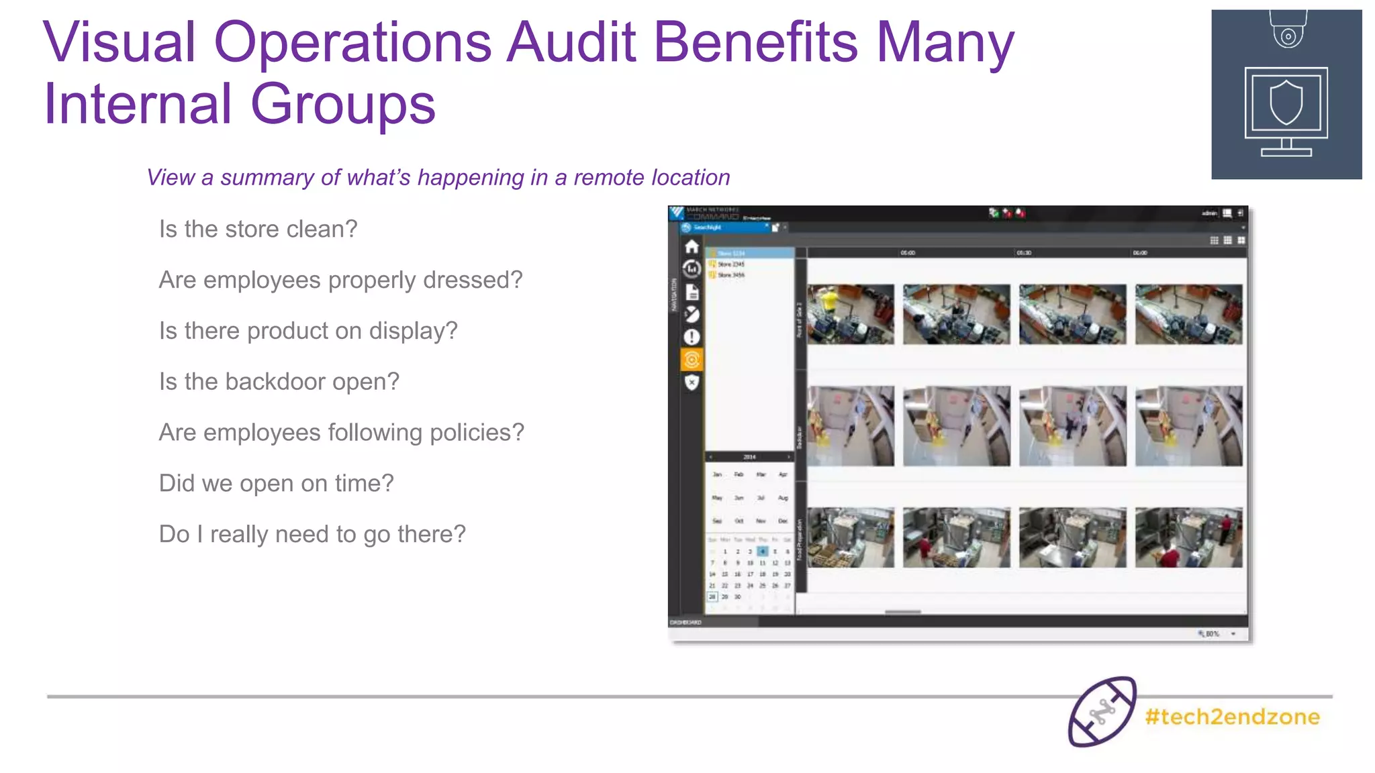The image size is (1375, 773).
Task: Select Feb in the month picker
Action: click(x=739, y=474)
